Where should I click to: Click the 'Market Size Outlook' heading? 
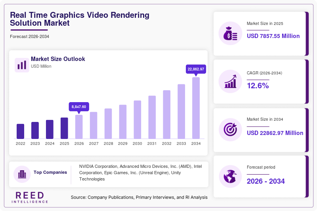[58, 59]
